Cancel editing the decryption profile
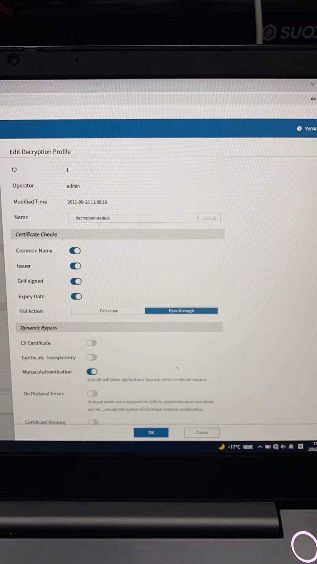 click(202, 432)
